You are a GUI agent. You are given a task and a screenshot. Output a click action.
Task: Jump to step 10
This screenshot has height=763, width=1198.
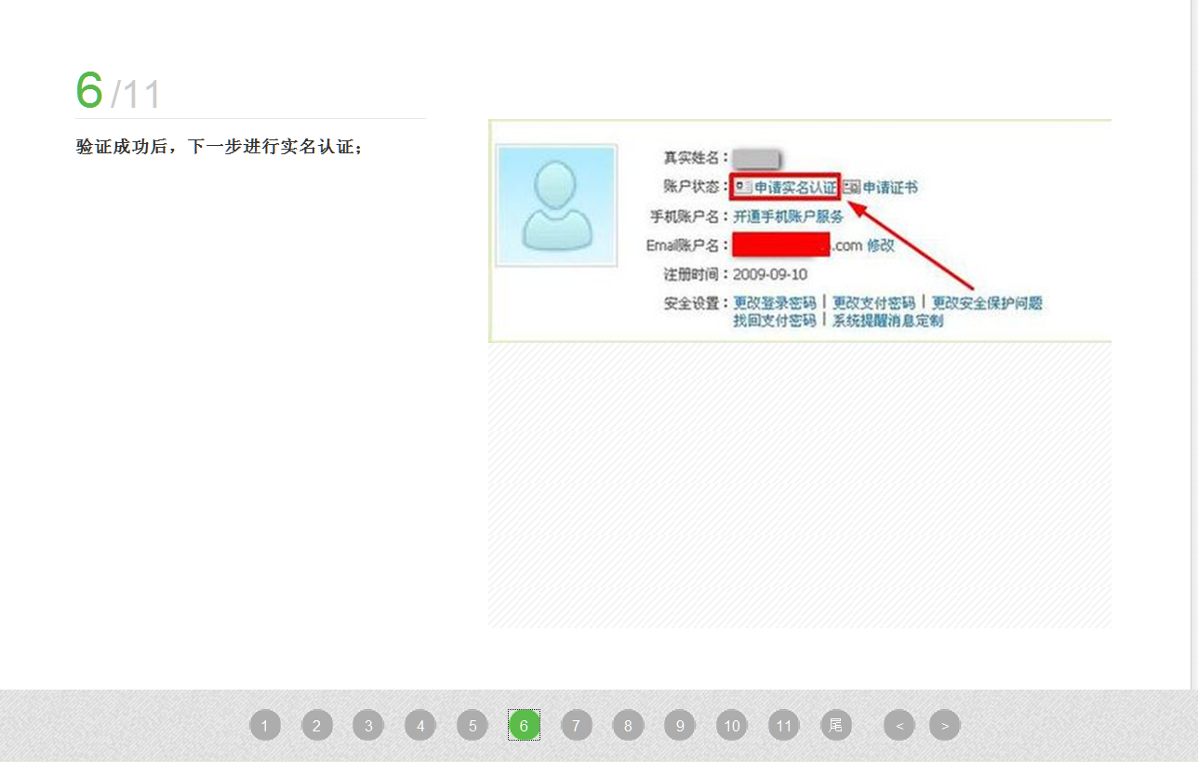point(732,725)
